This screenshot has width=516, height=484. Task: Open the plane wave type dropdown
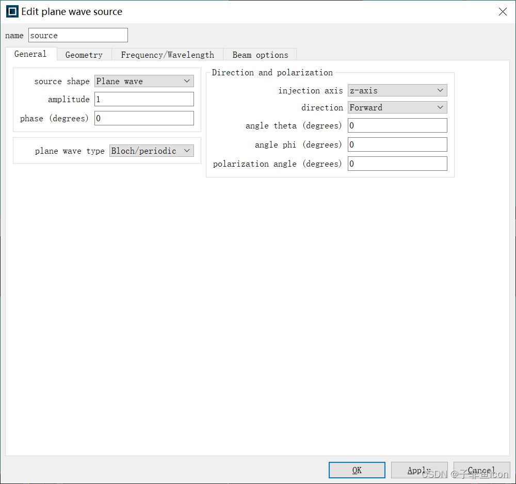152,151
